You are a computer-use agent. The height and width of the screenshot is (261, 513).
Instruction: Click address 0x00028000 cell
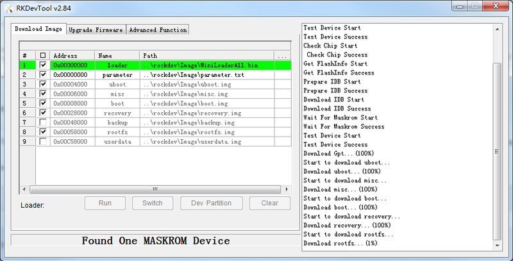[72, 113]
